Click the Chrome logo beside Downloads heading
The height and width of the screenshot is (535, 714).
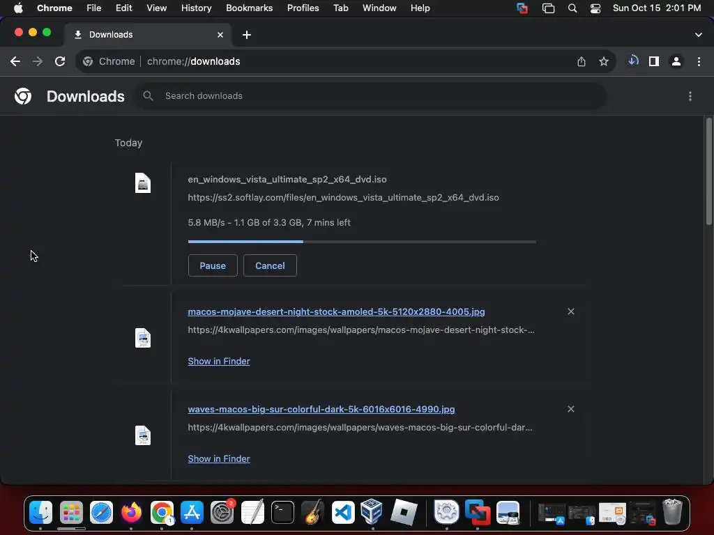pos(23,96)
